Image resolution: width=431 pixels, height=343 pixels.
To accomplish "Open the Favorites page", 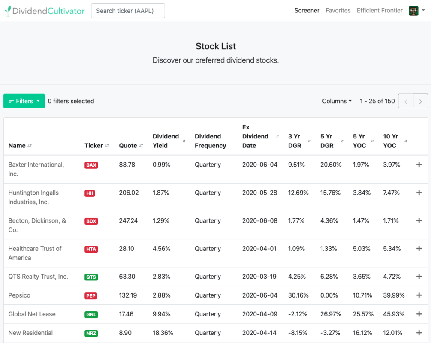I will [338, 11].
